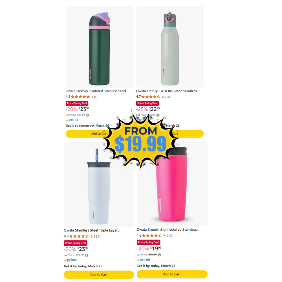Open Owala FreeSip Twist Insulated Stainless title link
This screenshot has height=282, width=282.
pos(168,91)
